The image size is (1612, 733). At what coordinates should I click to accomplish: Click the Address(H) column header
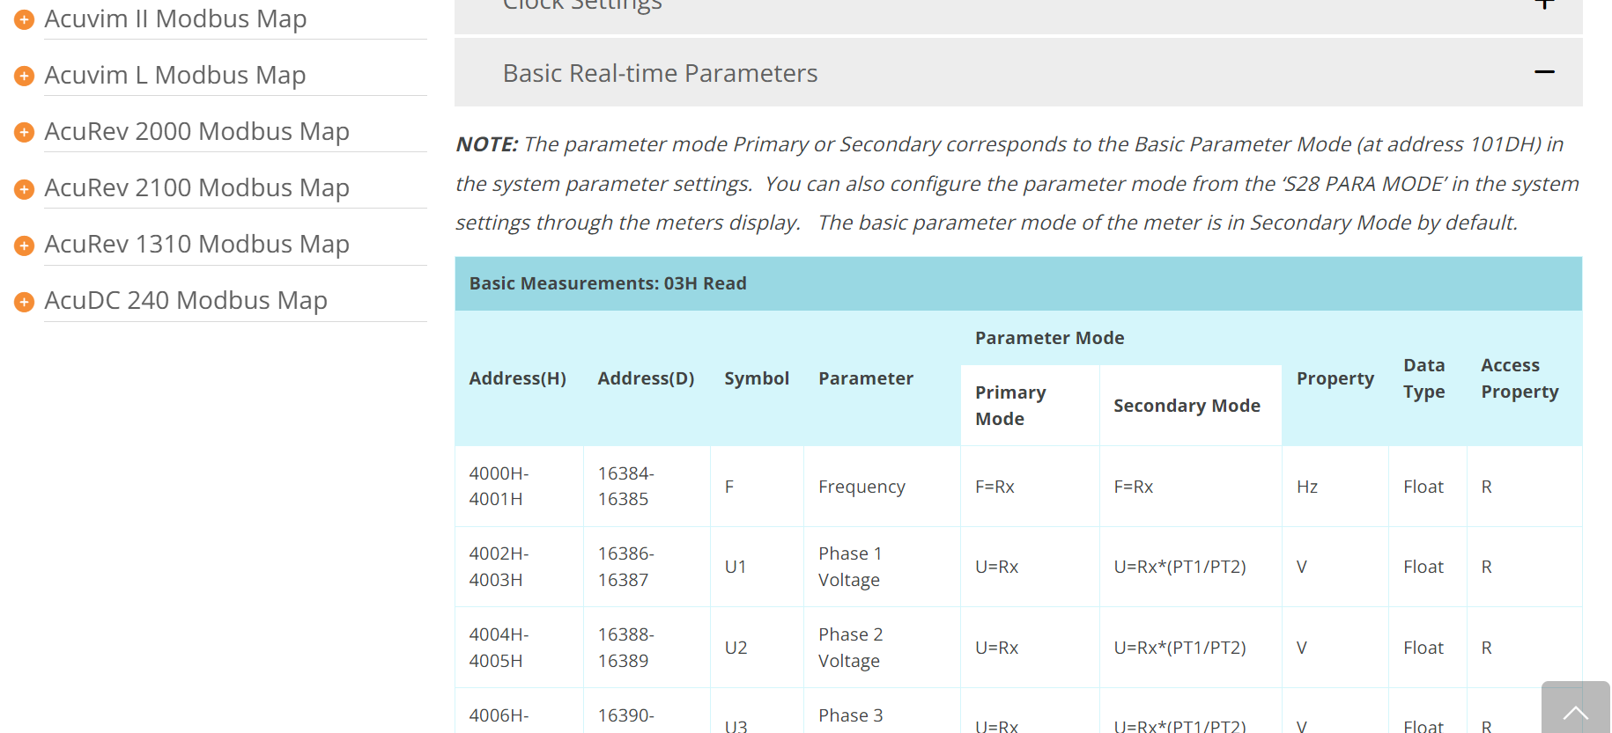517,378
